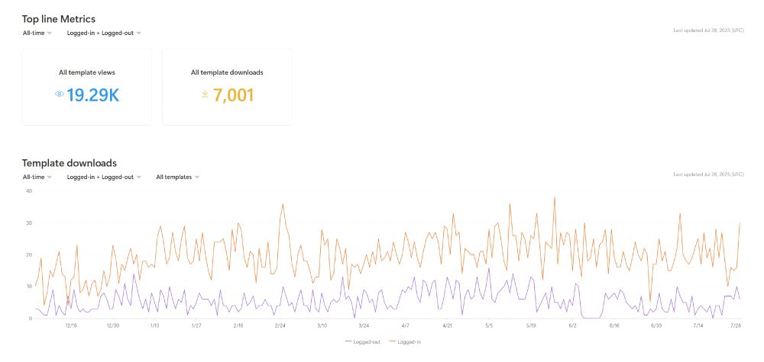Click the 5/19 x-axis label
764x362 pixels.
point(531,325)
